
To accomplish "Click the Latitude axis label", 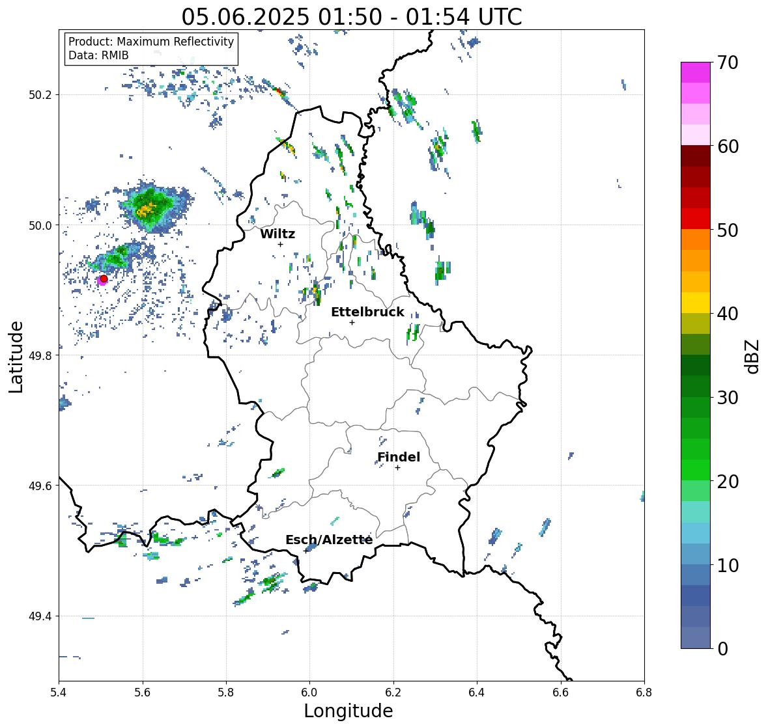I will (x=16, y=357).
